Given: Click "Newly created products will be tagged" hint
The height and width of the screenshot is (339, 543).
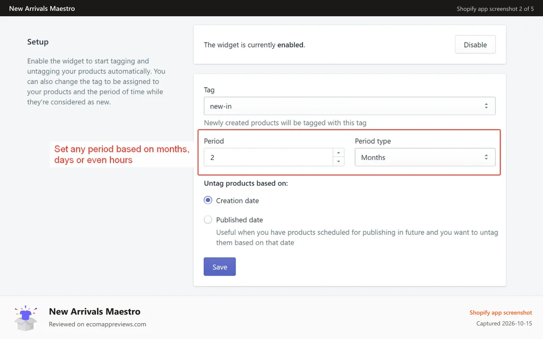Looking at the screenshot, I should click(x=285, y=122).
